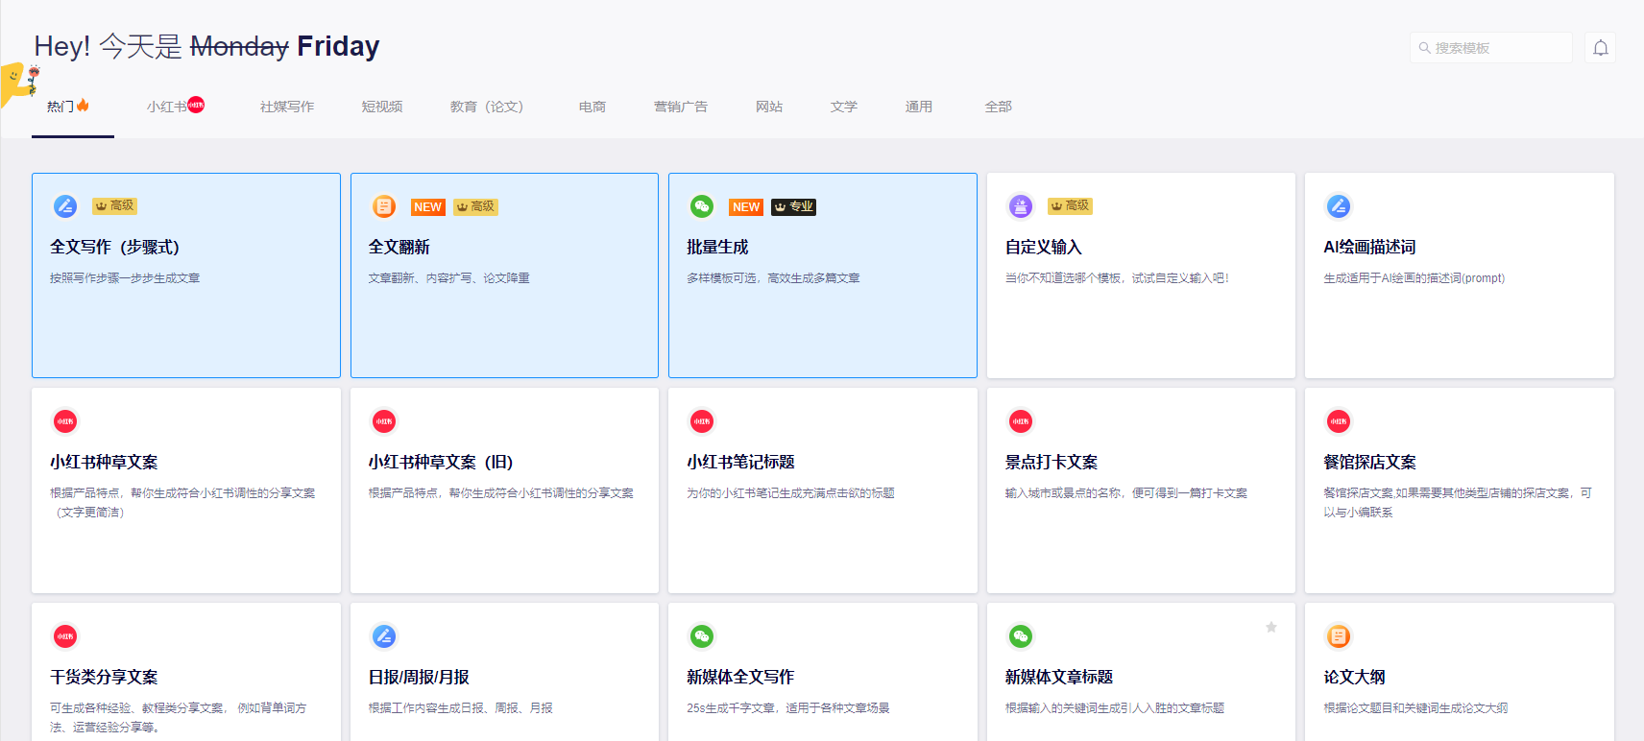Click the text 按照写作步骤一步步生成文章
The width and height of the screenshot is (1644, 741).
pos(125,278)
